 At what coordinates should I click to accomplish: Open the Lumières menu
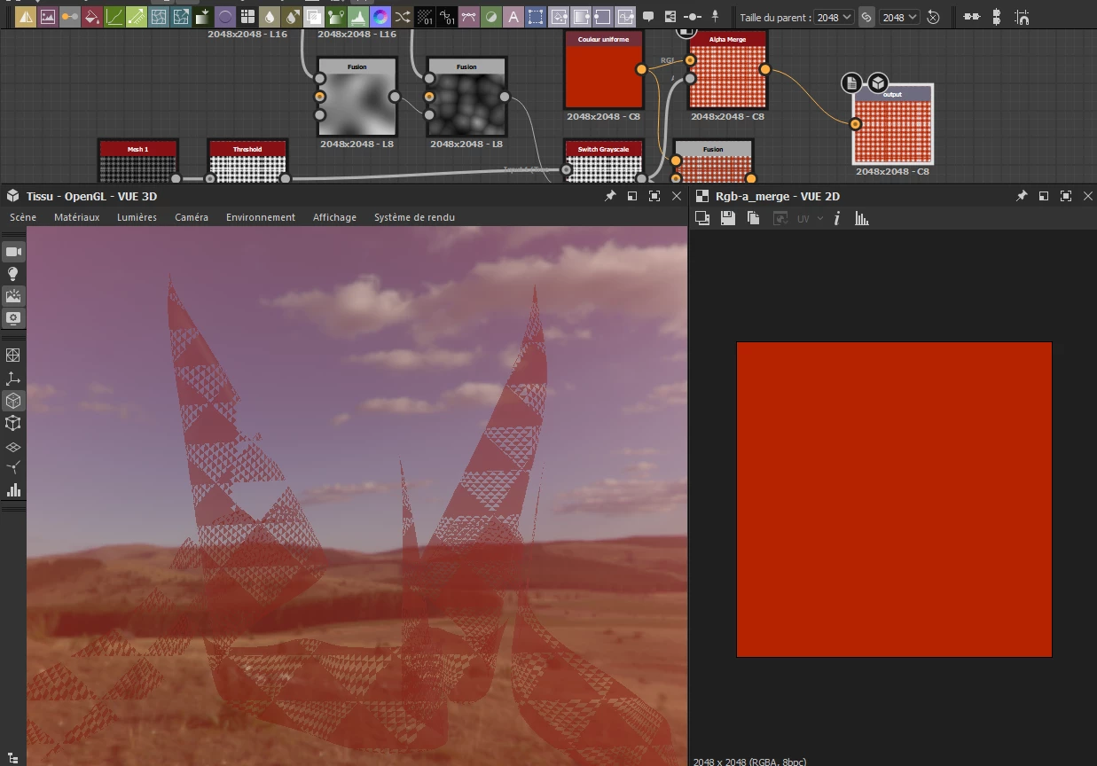click(137, 217)
